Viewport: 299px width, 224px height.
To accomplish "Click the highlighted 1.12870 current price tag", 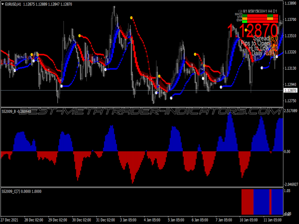I will pyautogui.click(x=291, y=91).
